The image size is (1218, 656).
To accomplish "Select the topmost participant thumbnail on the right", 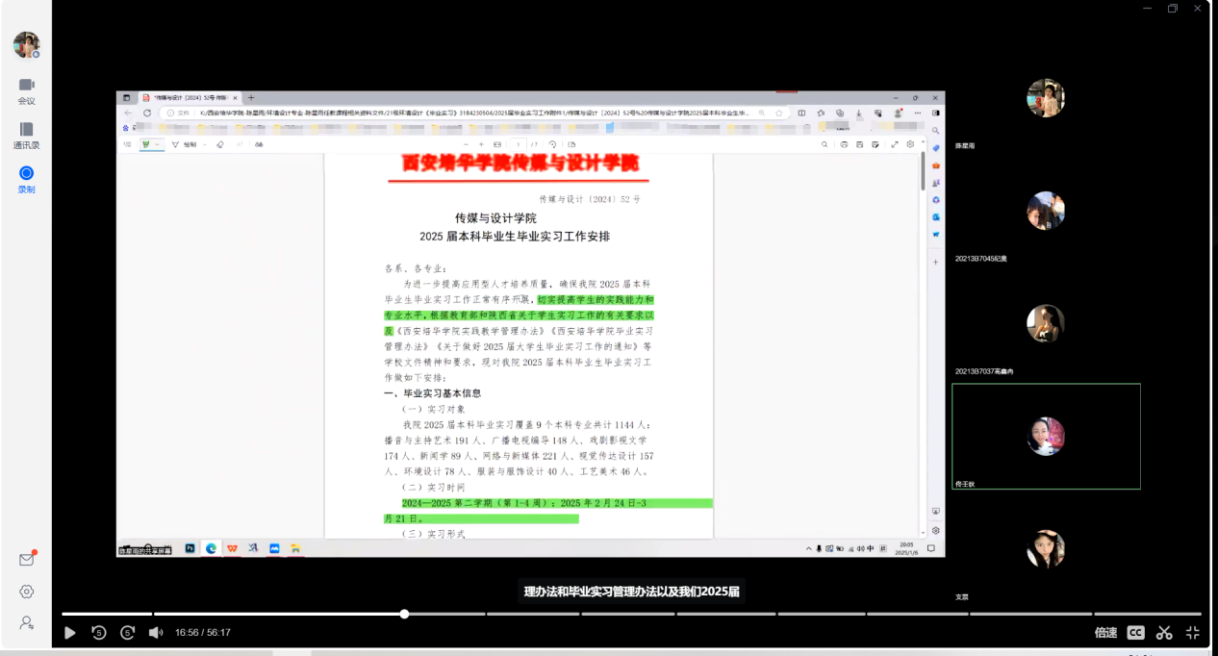I will pos(1046,98).
